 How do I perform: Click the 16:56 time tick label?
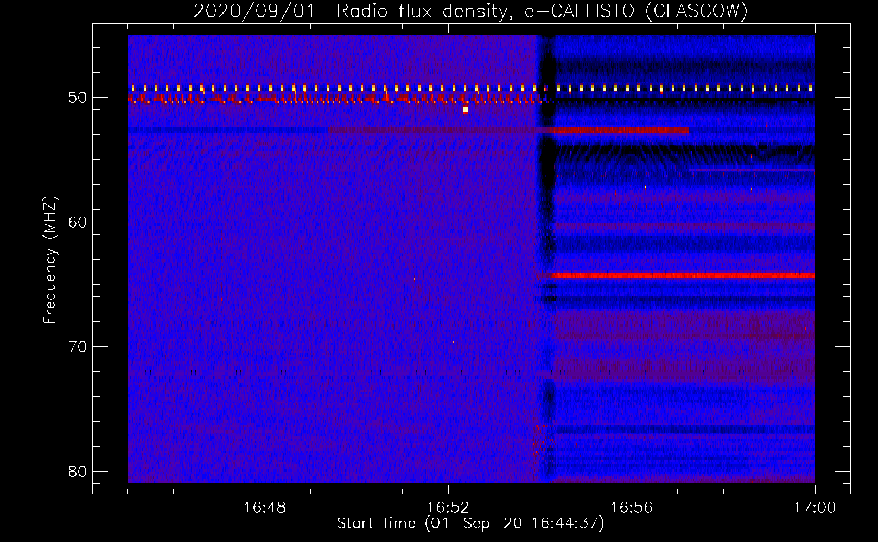click(632, 508)
